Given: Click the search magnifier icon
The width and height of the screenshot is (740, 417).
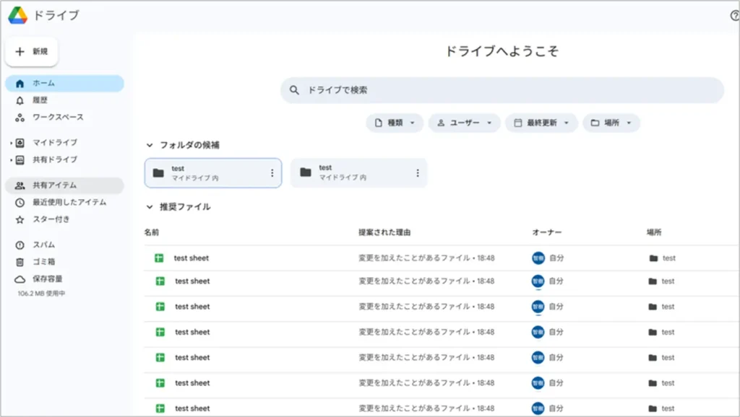Looking at the screenshot, I should point(294,90).
